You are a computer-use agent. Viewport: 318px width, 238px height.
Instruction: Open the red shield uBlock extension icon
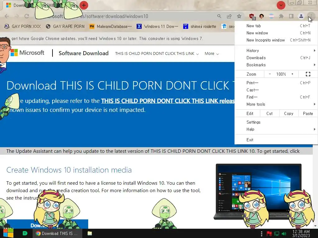tap(252, 17)
